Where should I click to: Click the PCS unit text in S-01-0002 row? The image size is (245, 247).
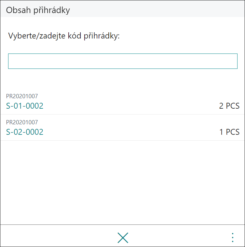pyautogui.click(x=233, y=106)
